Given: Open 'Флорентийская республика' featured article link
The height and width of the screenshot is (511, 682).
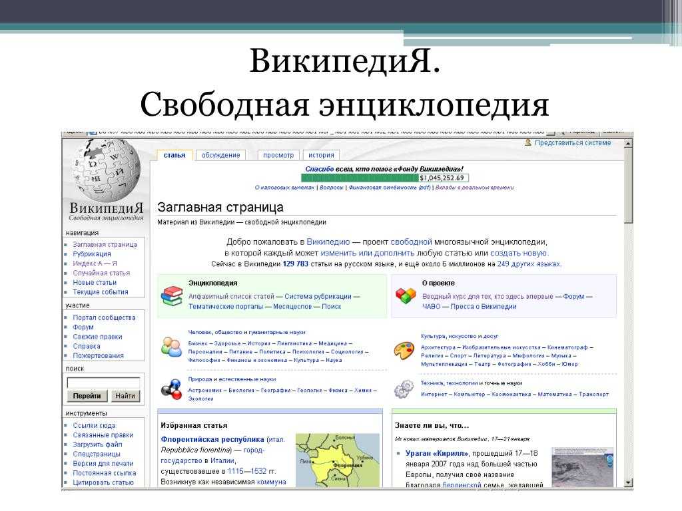Looking at the screenshot, I should pyautogui.click(x=212, y=439).
